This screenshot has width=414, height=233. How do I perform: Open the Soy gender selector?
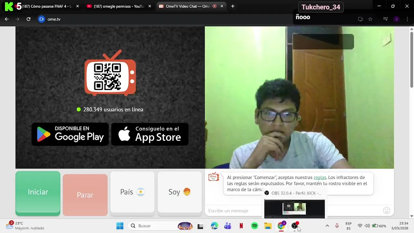pos(180,192)
